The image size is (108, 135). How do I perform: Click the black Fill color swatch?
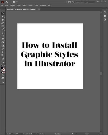[2, 68]
